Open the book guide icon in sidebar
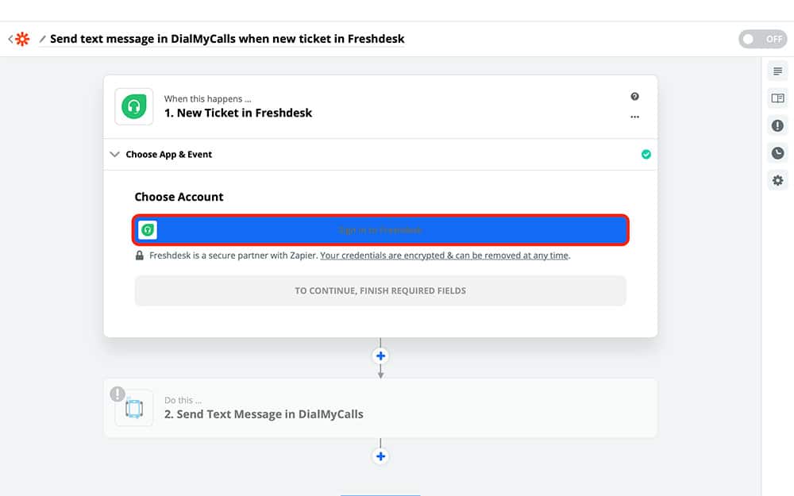 pyautogui.click(x=777, y=98)
